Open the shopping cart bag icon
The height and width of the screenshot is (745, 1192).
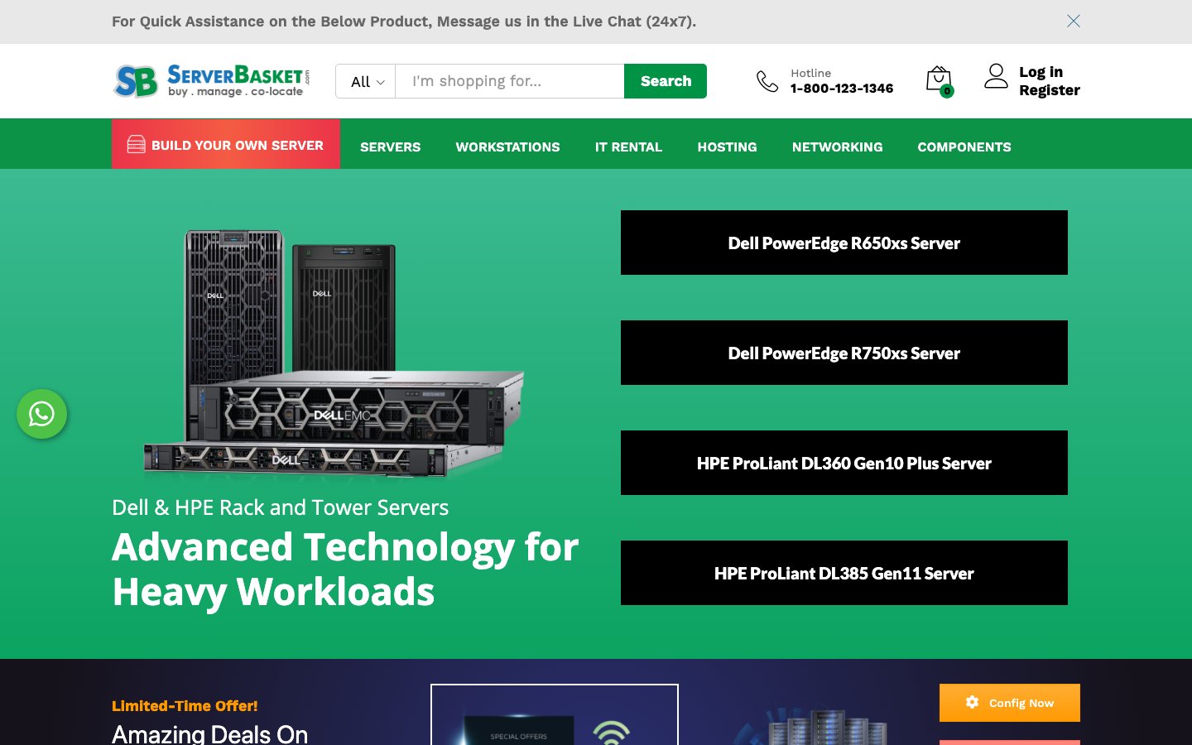(x=939, y=80)
